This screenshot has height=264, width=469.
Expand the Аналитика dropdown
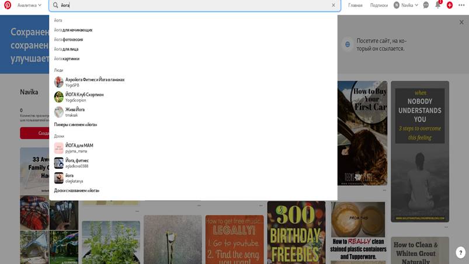(29, 5)
